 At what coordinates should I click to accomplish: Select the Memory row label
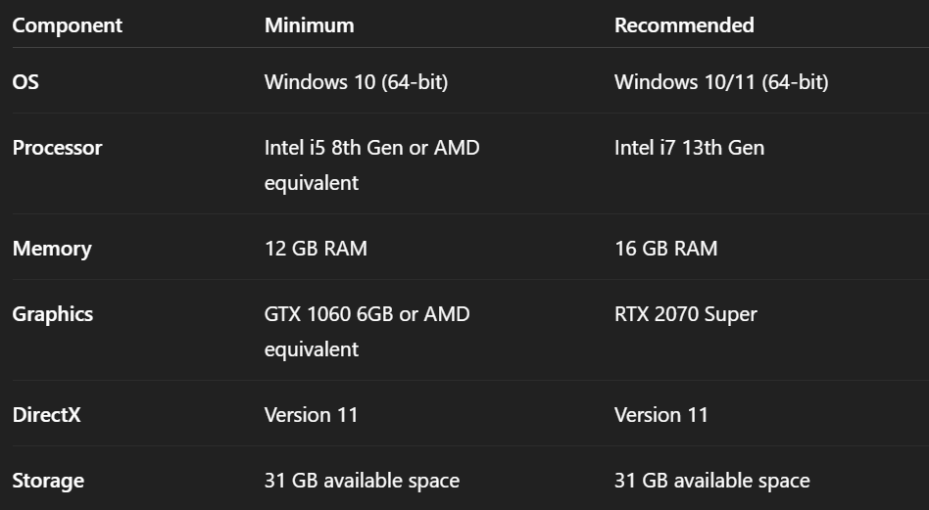coord(52,249)
